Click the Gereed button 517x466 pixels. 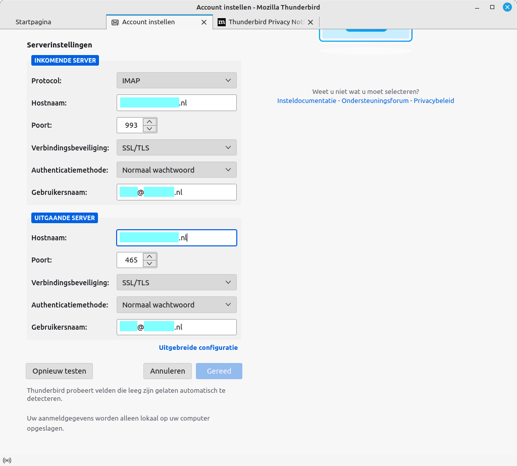(219, 371)
